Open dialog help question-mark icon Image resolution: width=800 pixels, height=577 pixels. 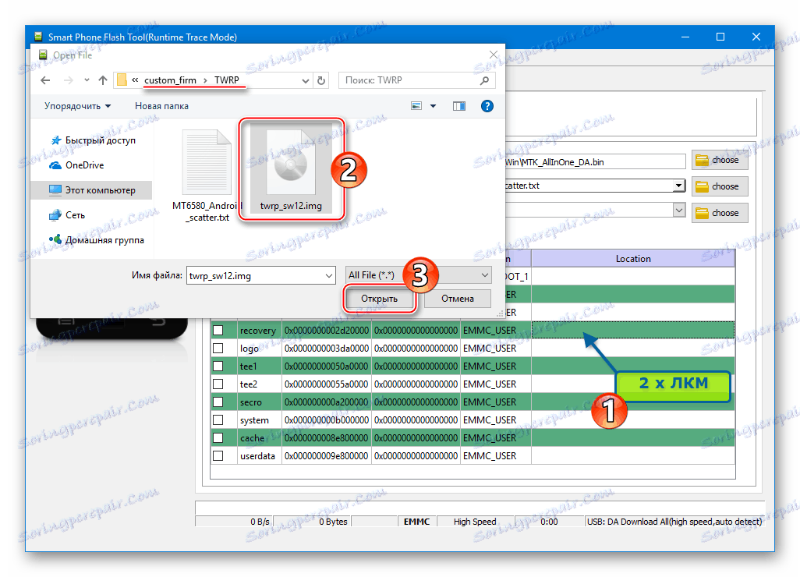[x=487, y=105]
